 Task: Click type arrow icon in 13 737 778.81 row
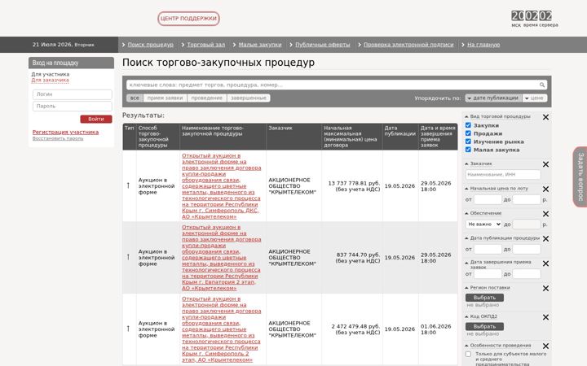point(128,185)
